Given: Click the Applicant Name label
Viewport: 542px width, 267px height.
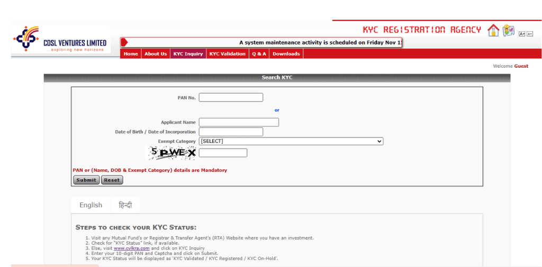Looking at the screenshot, I should point(178,122).
